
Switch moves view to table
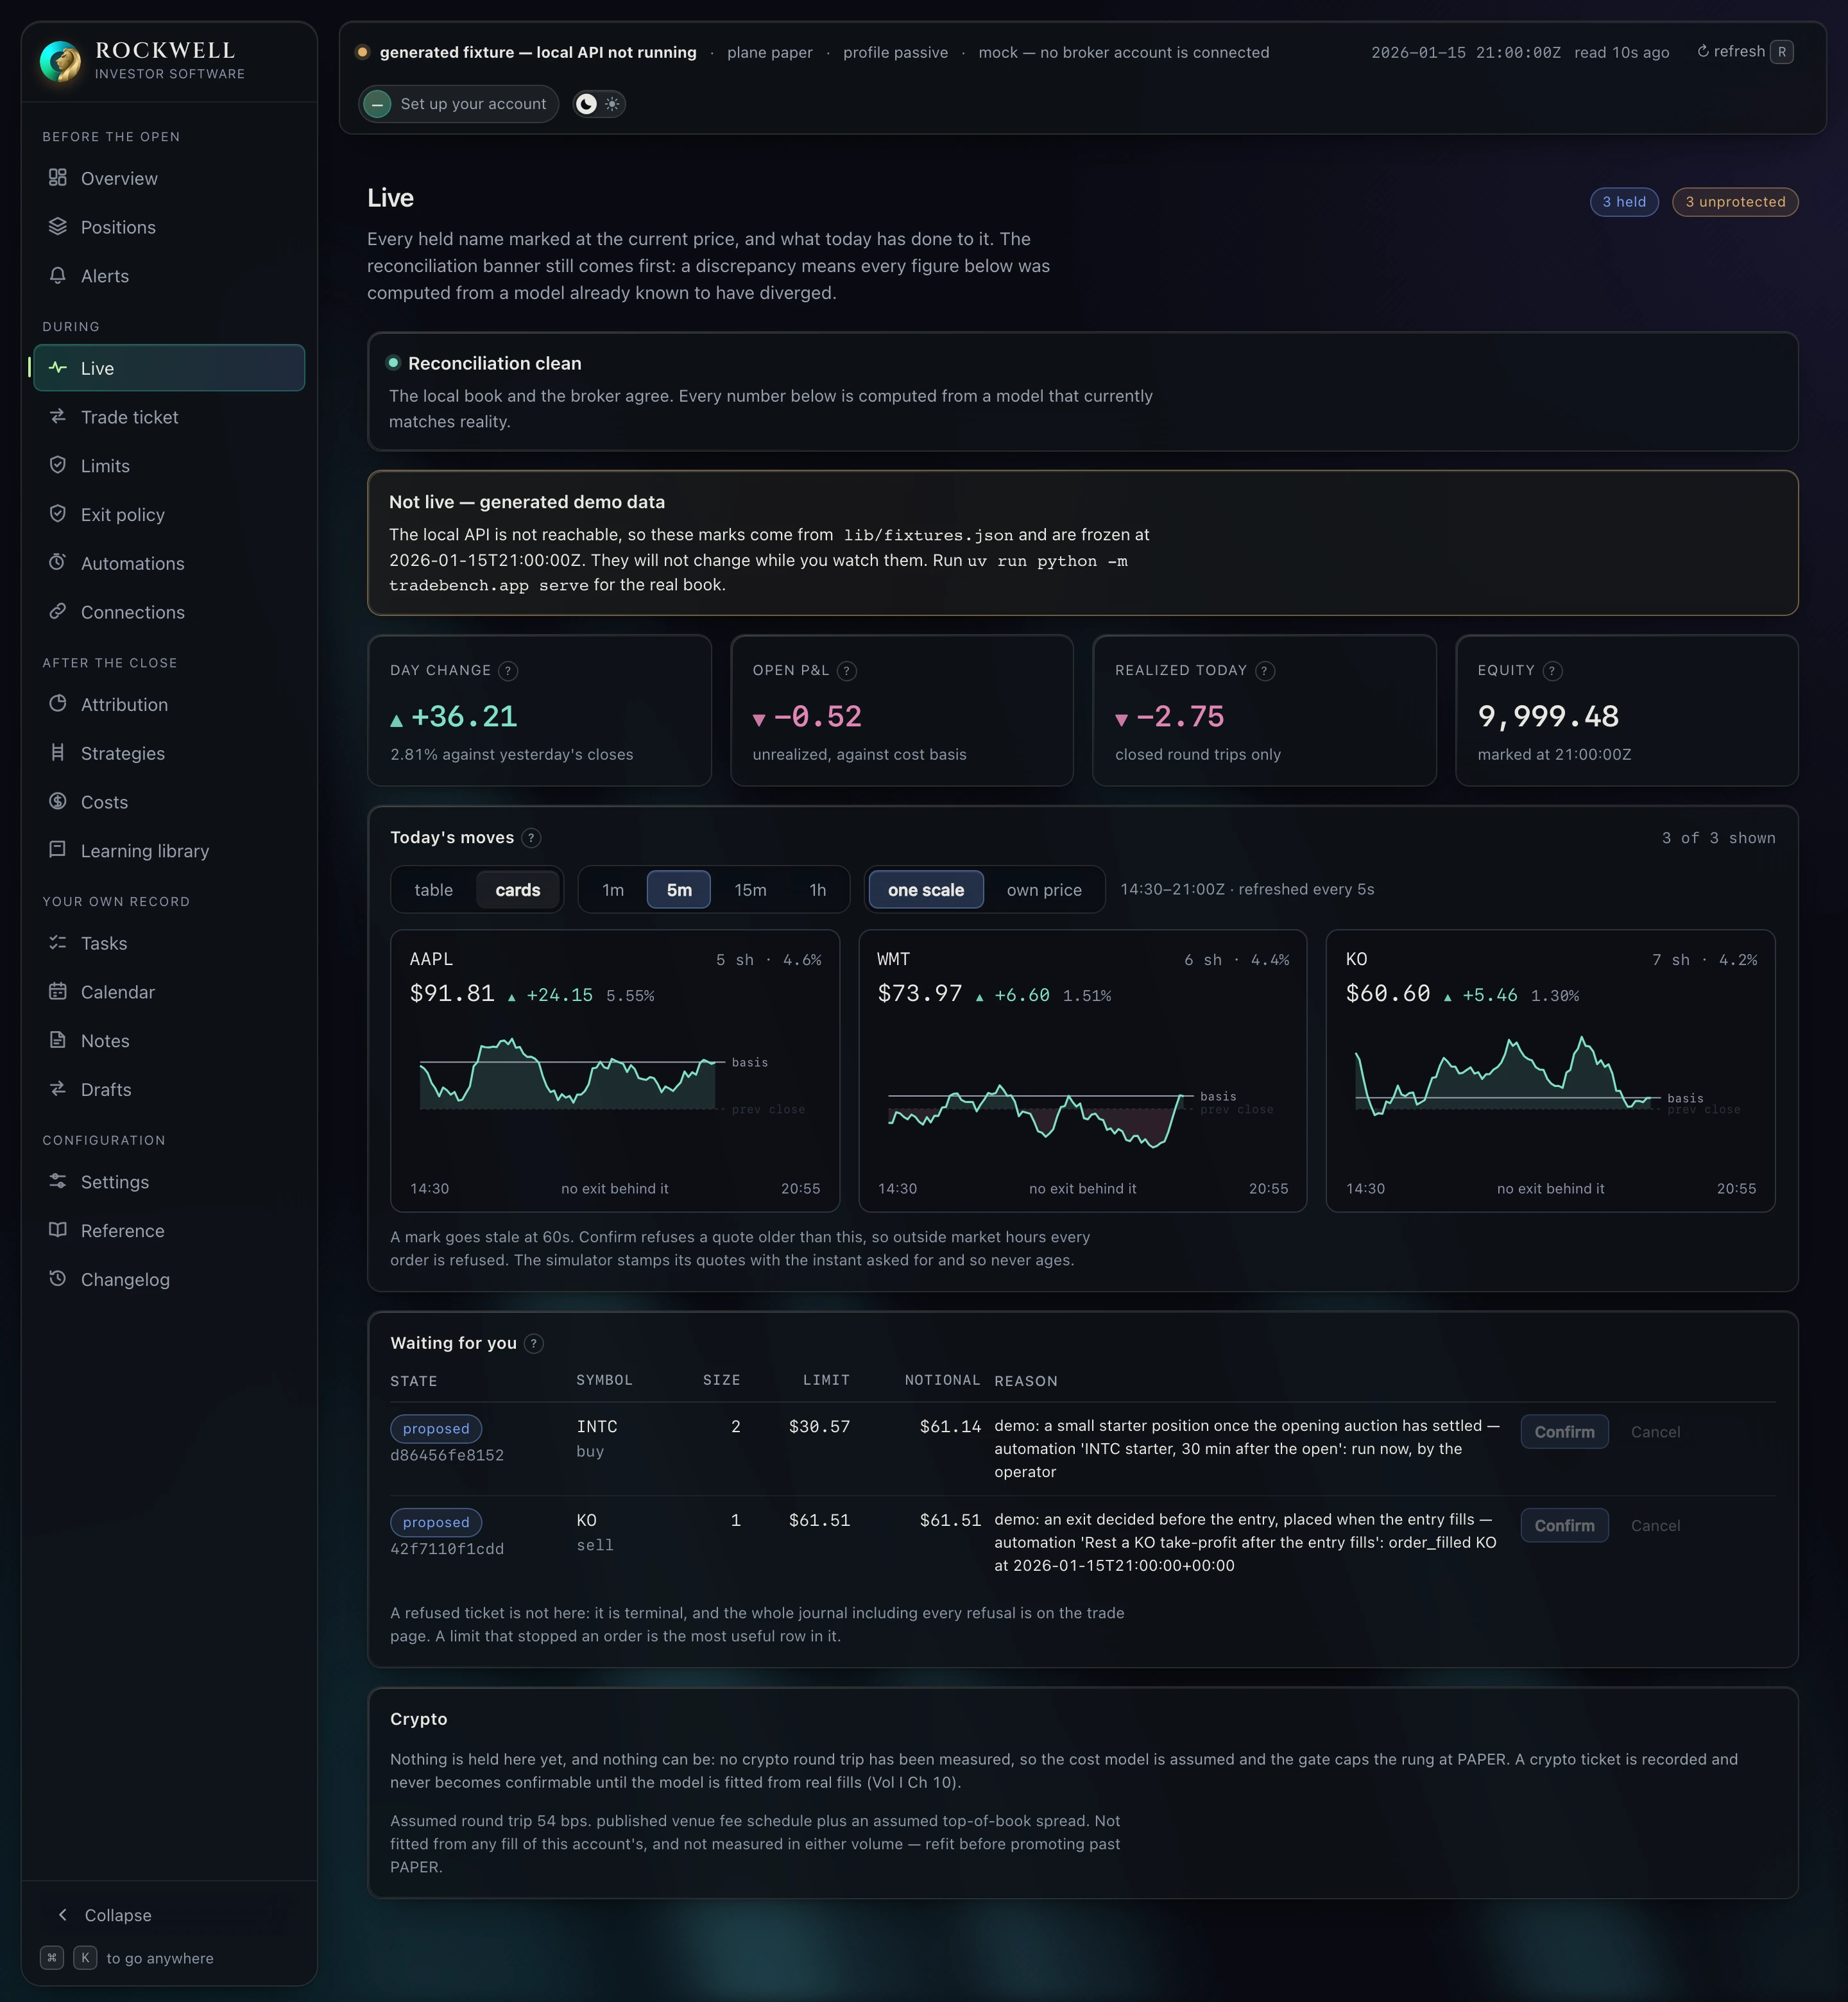[x=434, y=890]
